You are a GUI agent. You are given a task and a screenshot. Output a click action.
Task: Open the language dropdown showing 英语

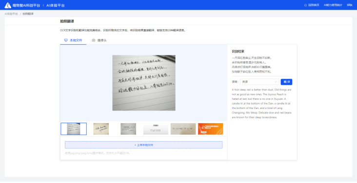[259, 82]
